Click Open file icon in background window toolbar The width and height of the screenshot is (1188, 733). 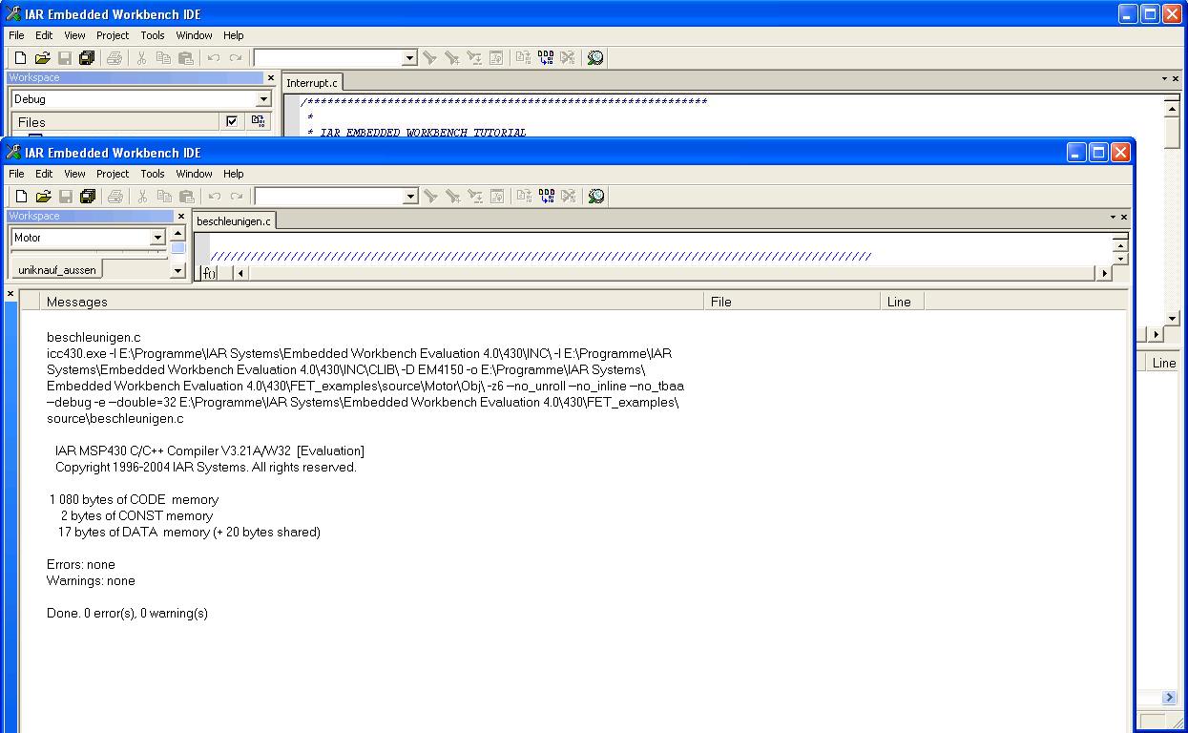point(42,58)
